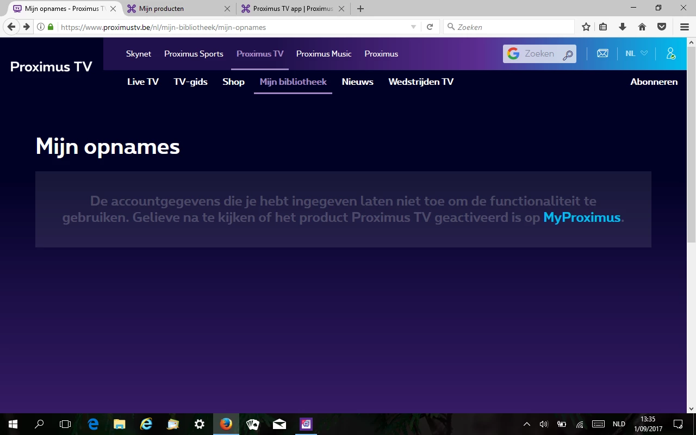The width and height of the screenshot is (696, 435).
Task: Click the taskbar search magnifier
Action: pyautogui.click(x=39, y=424)
